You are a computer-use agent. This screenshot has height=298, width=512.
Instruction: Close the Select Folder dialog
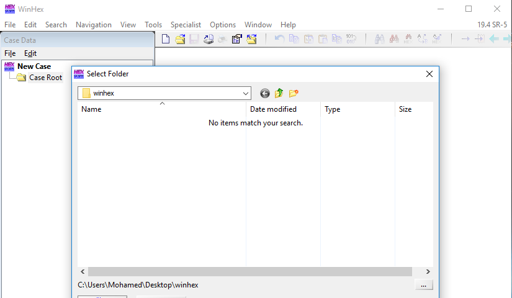point(429,74)
